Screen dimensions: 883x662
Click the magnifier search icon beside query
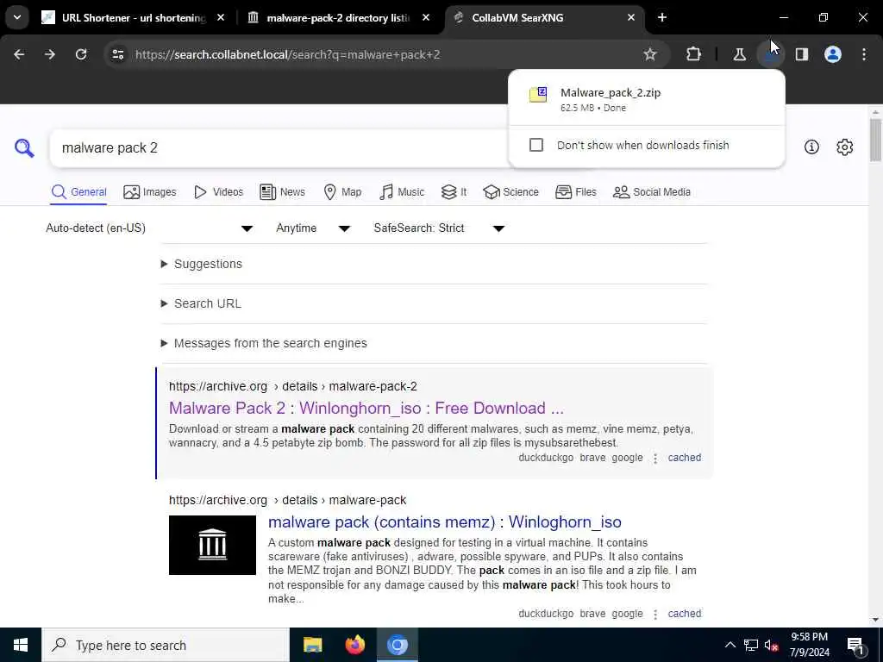point(24,148)
